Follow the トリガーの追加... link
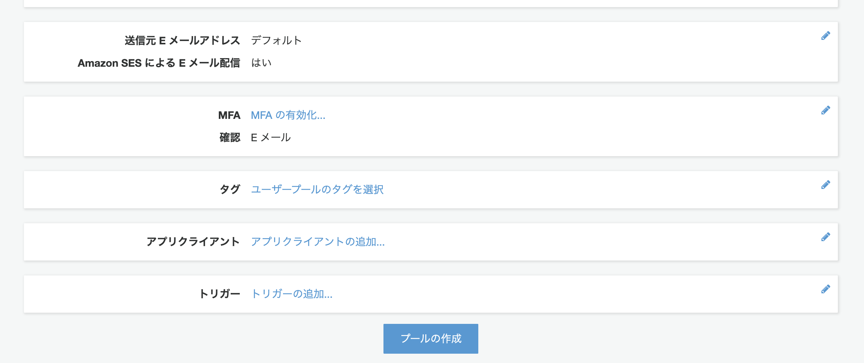The height and width of the screenshot is (363, 864). (x=292, y=294)
